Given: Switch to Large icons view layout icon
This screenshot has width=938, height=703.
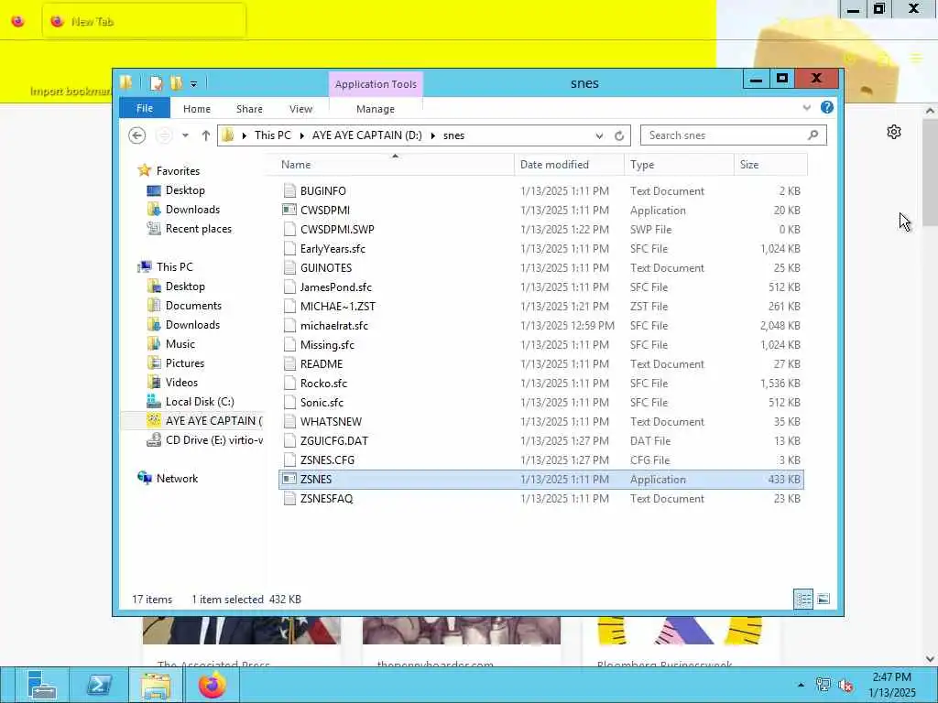Looking at the screenshot, I should 823,599.
